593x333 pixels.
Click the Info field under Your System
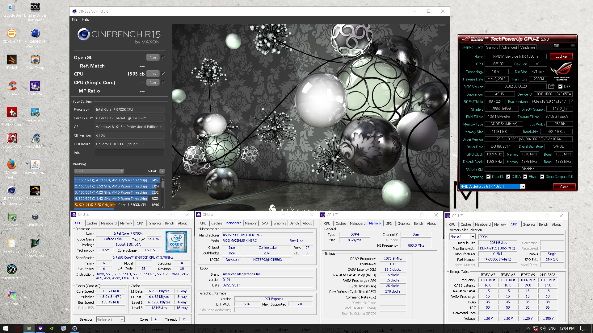129,153
